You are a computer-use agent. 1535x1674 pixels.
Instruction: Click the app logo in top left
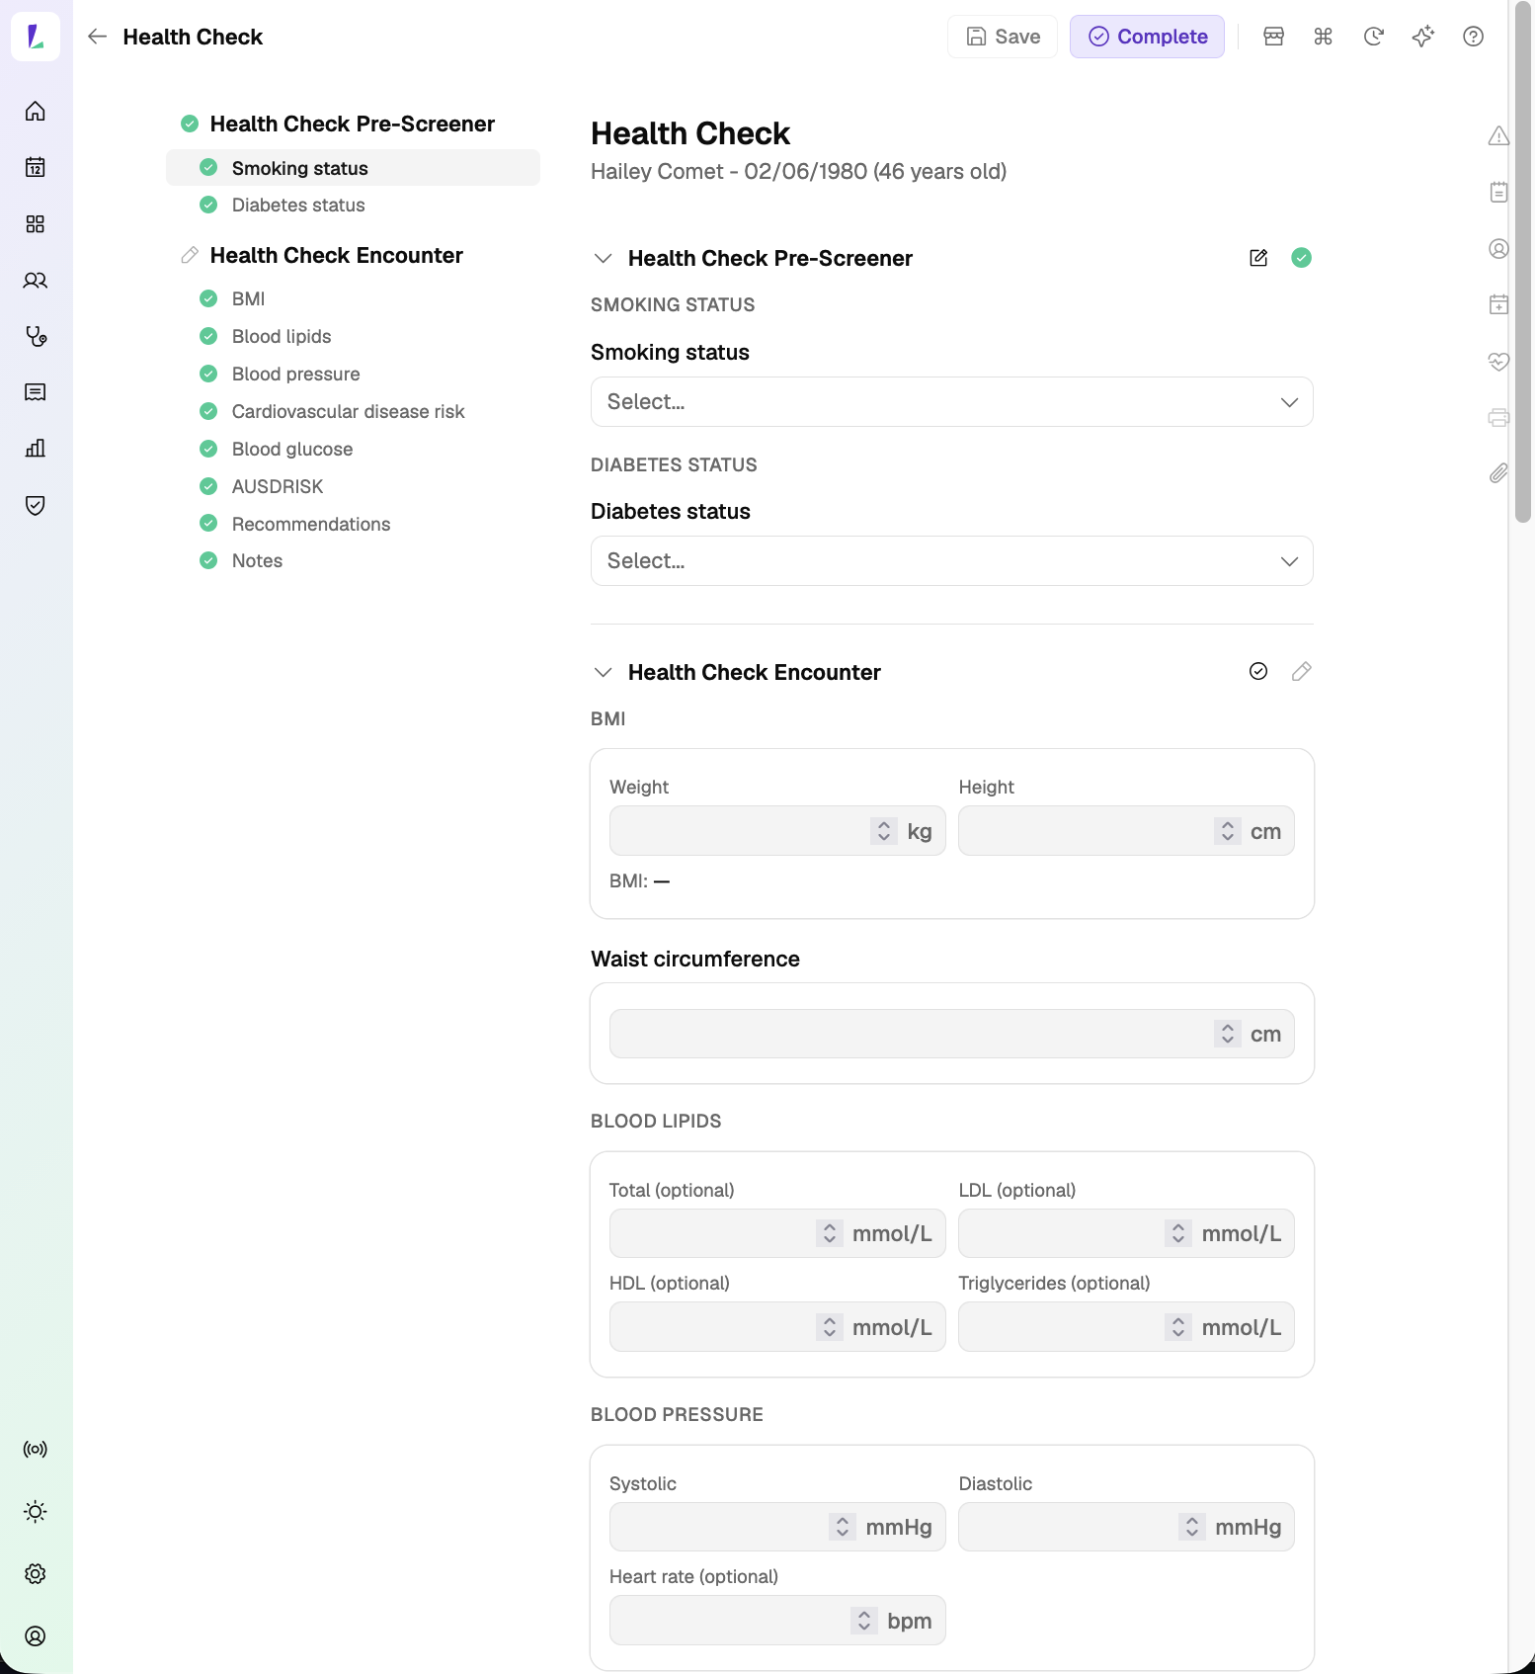click(x=36, y=37)
